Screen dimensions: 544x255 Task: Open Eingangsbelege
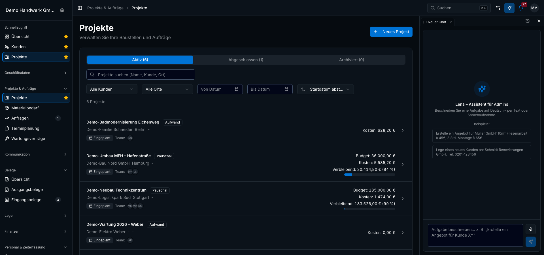click(36, 200)
